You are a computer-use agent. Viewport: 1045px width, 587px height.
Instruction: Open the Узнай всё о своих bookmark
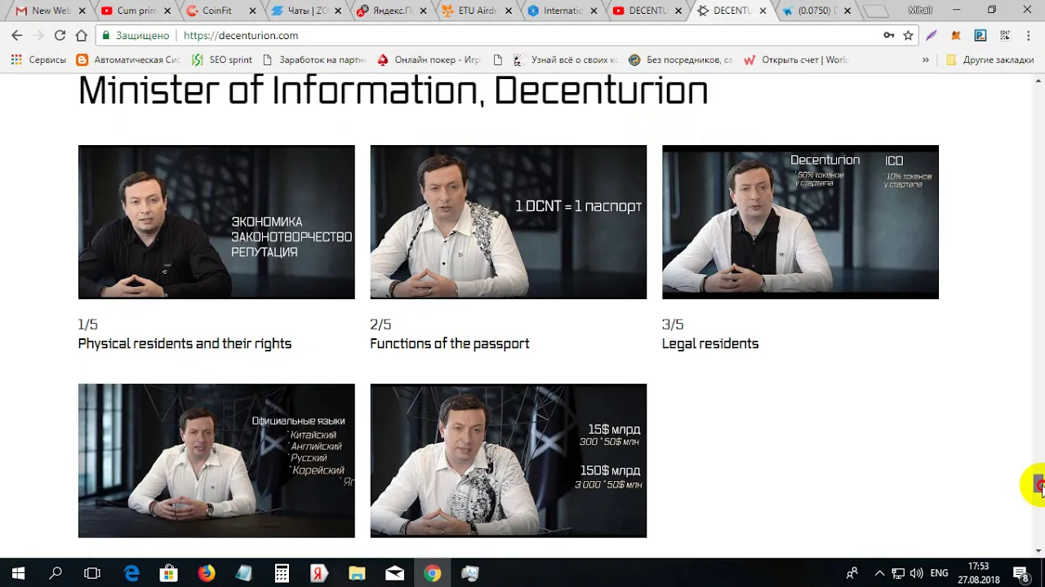tap(565, 60)
